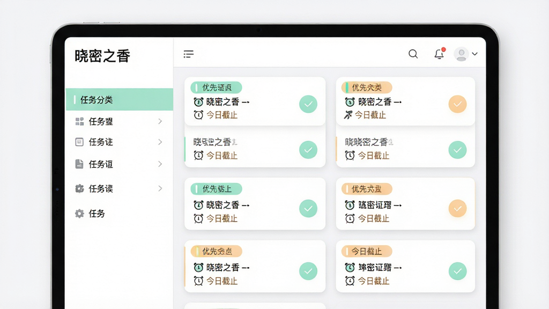Click title alarm icon in the 优先…类 orange-tagged card
Screen dimensions: 549x309
tap(350, 102)
